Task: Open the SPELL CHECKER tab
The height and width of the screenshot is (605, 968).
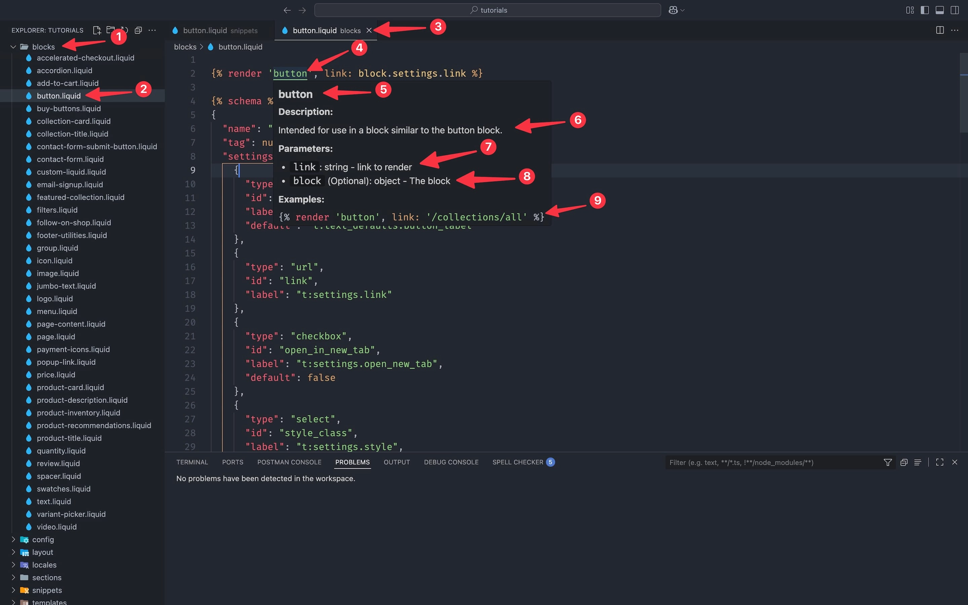Action: (x=523, y=462)
